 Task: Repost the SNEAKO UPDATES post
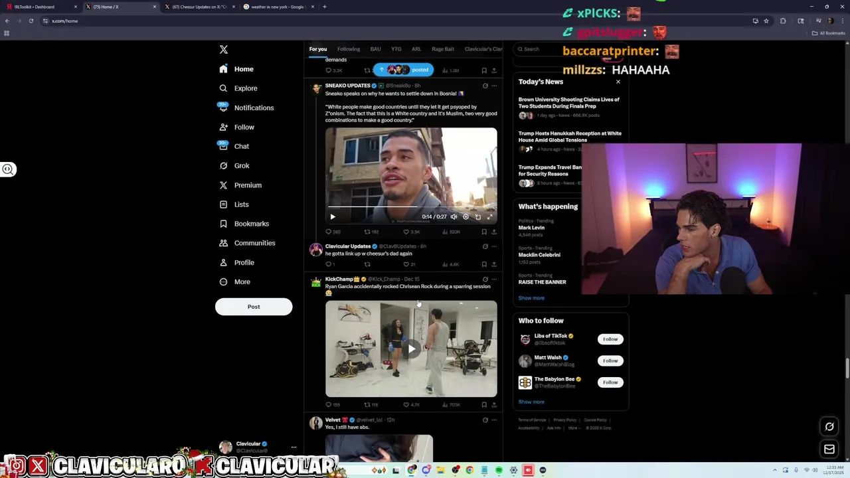coord(367,232)
